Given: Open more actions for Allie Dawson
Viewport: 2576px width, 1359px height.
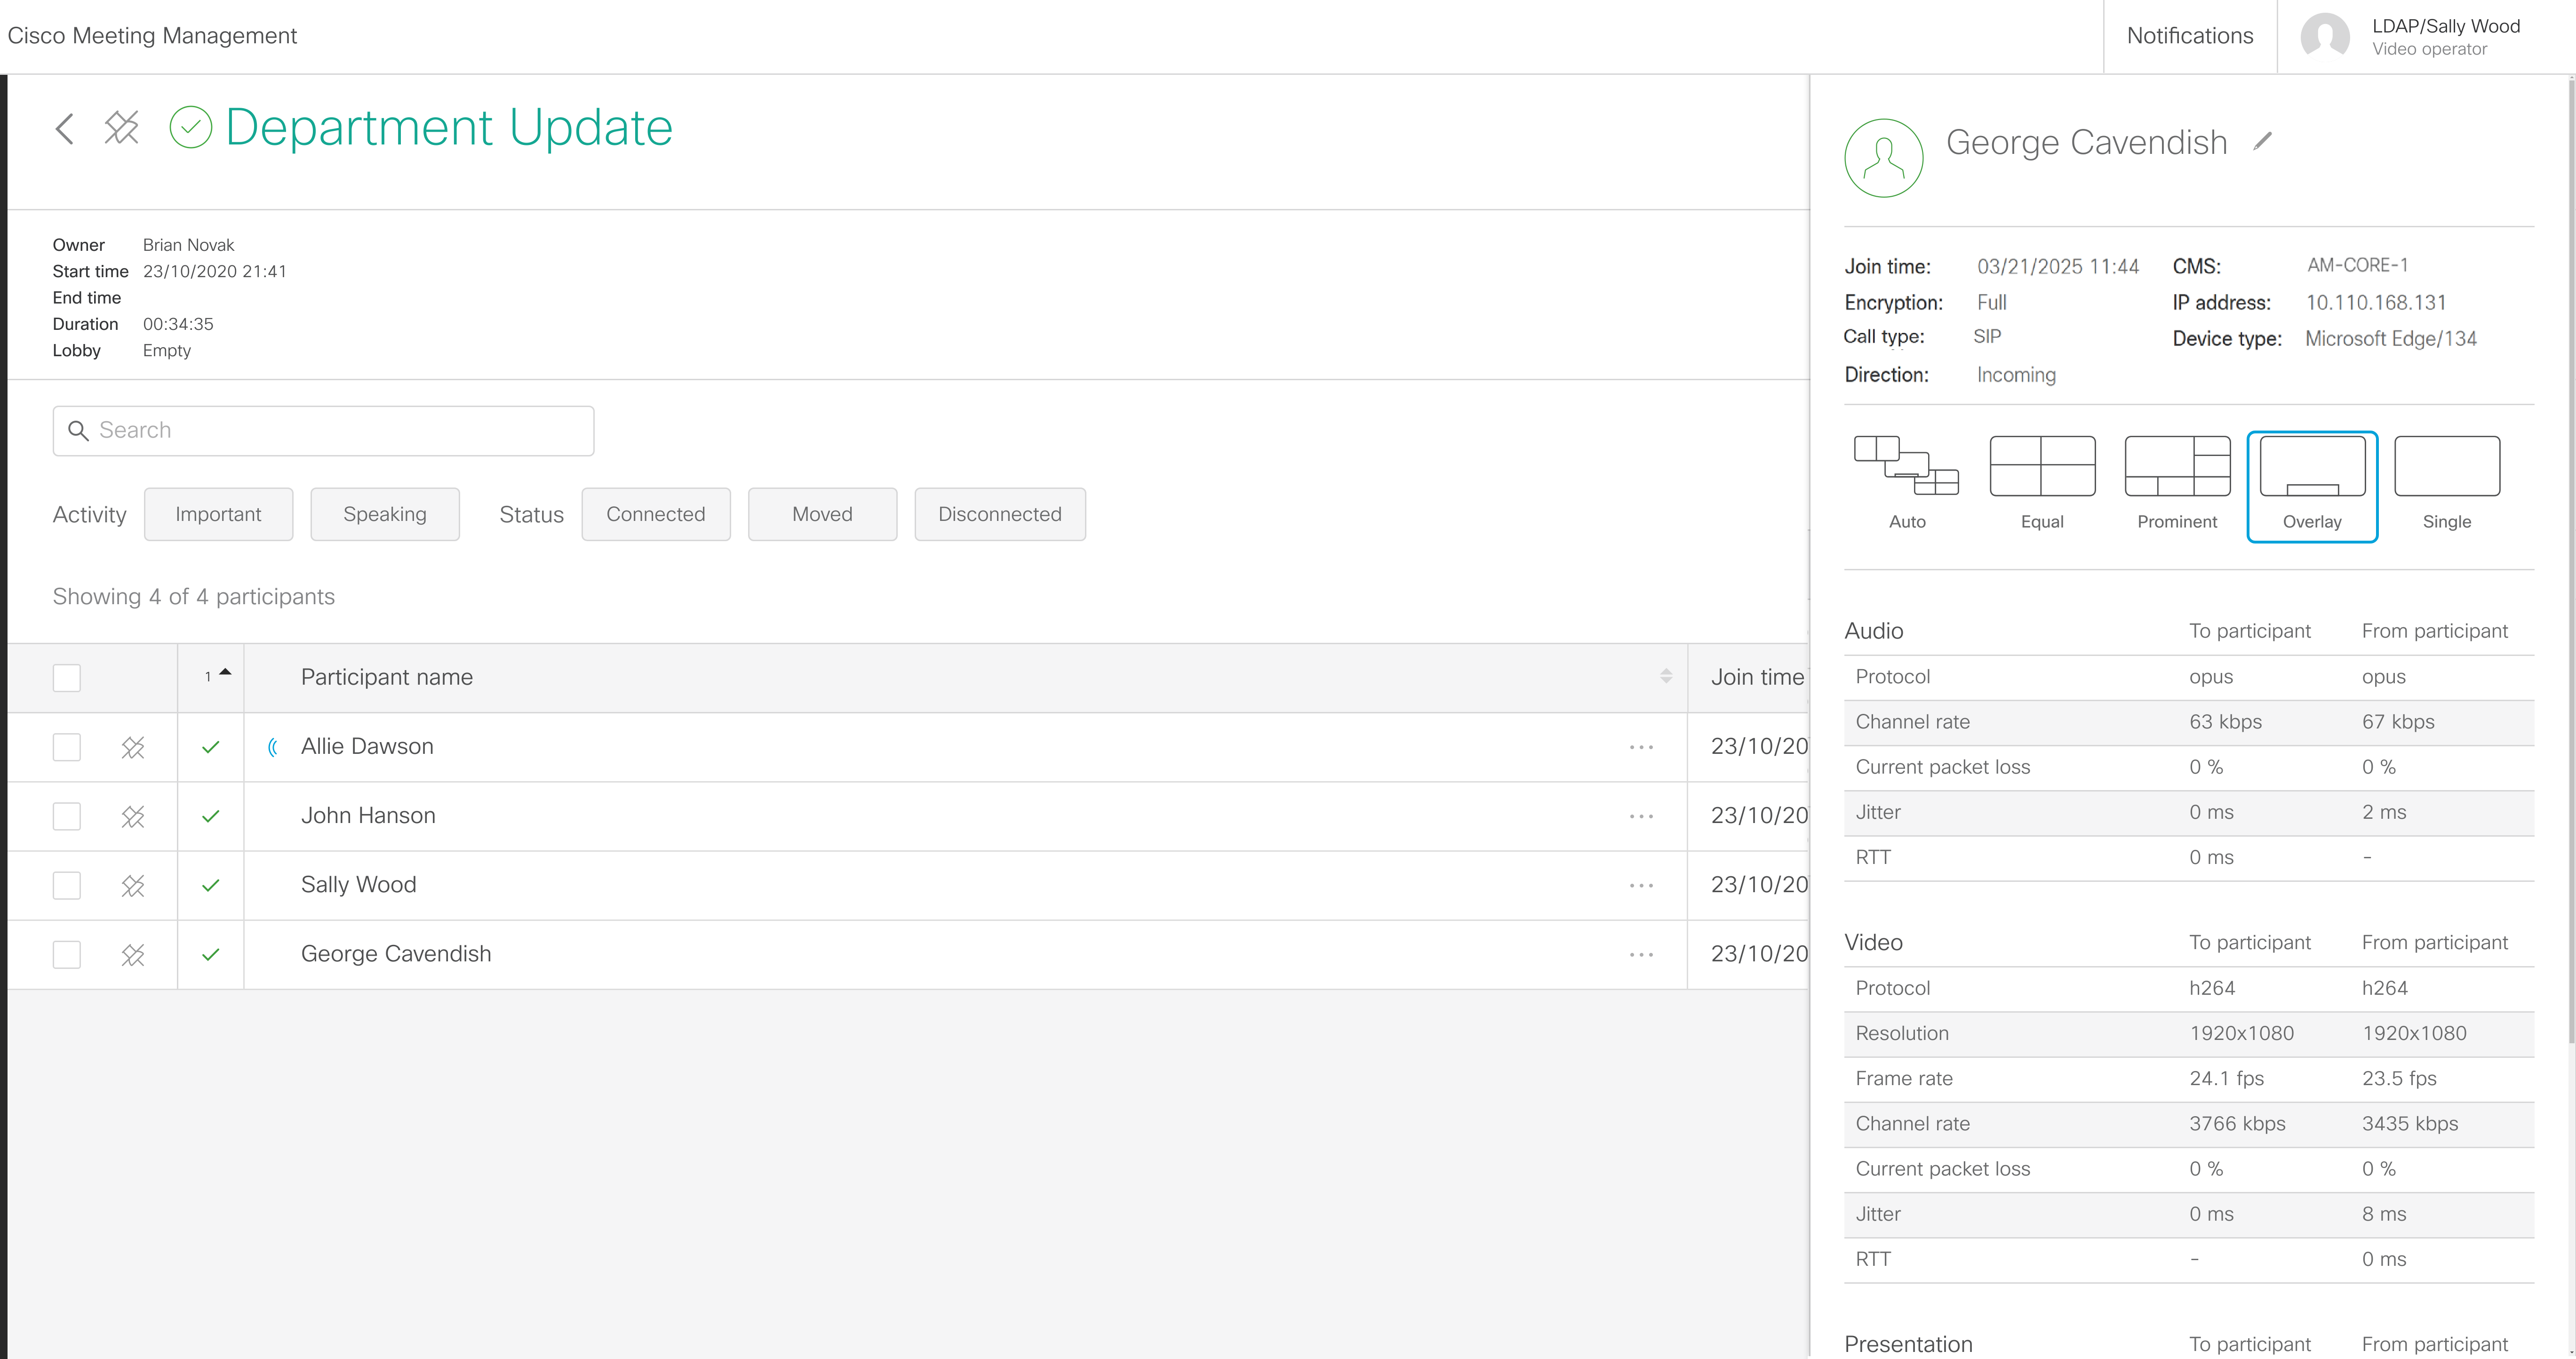Looking at the screenshot, I should point(1641,747).
